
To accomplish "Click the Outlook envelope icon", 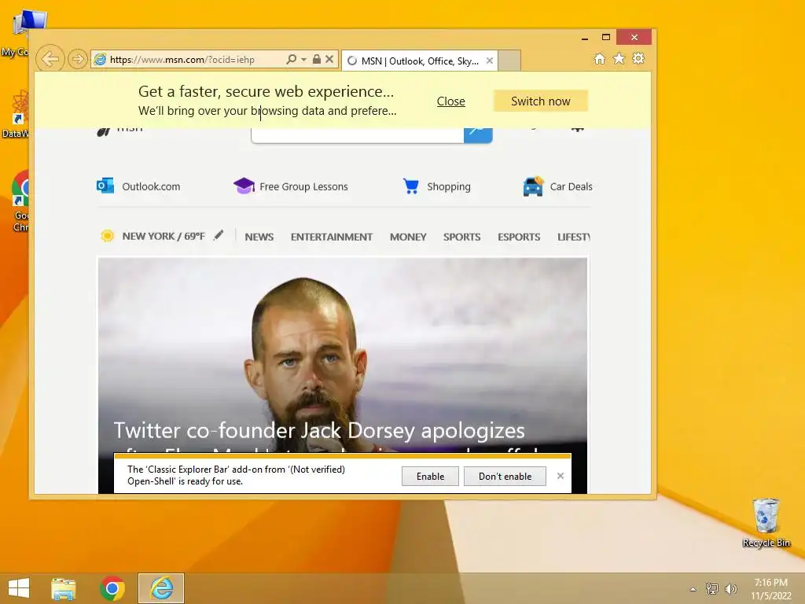I will (x=105, y=186).
